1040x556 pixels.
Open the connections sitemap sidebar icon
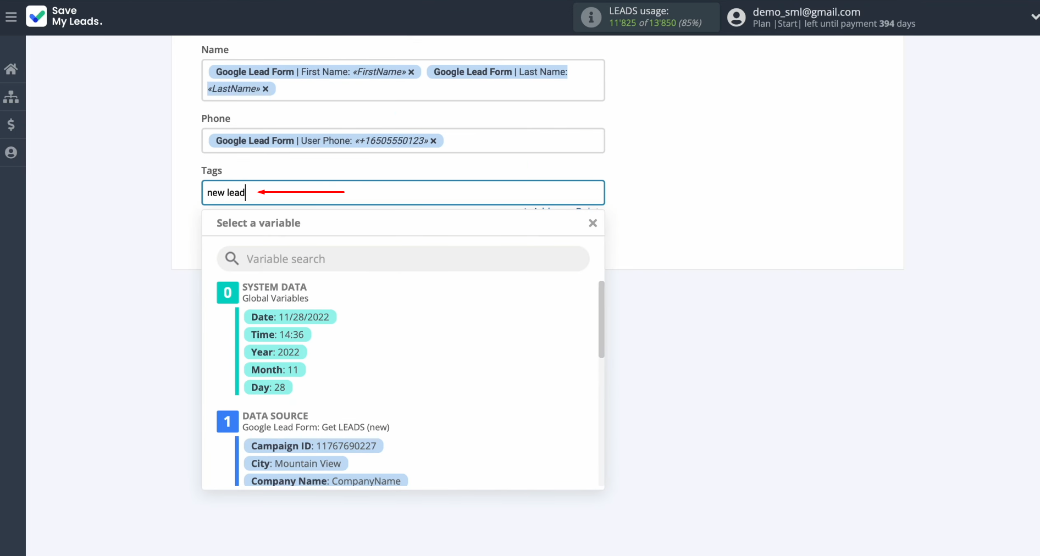coord(11,97)
